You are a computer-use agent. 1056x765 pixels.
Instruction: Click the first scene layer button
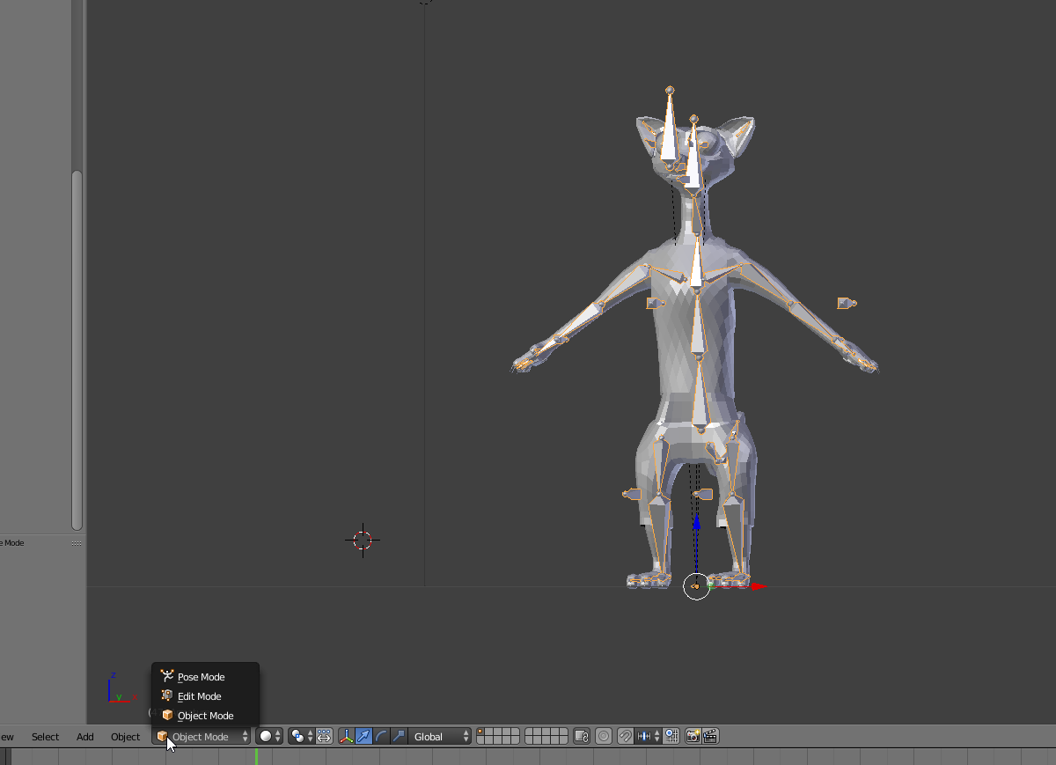pos(480,732)
